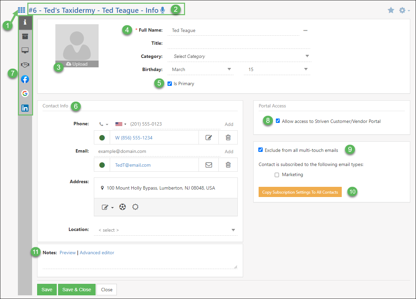
Task: Open the contact's Facebook profile icon
Action: (25, 79)
